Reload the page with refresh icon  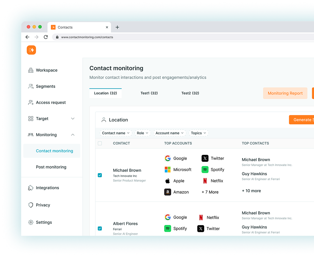point(46,37)
